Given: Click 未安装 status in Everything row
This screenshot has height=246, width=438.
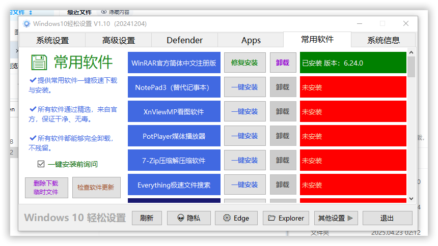Looking at the screenshot, I should coord(353,184).
